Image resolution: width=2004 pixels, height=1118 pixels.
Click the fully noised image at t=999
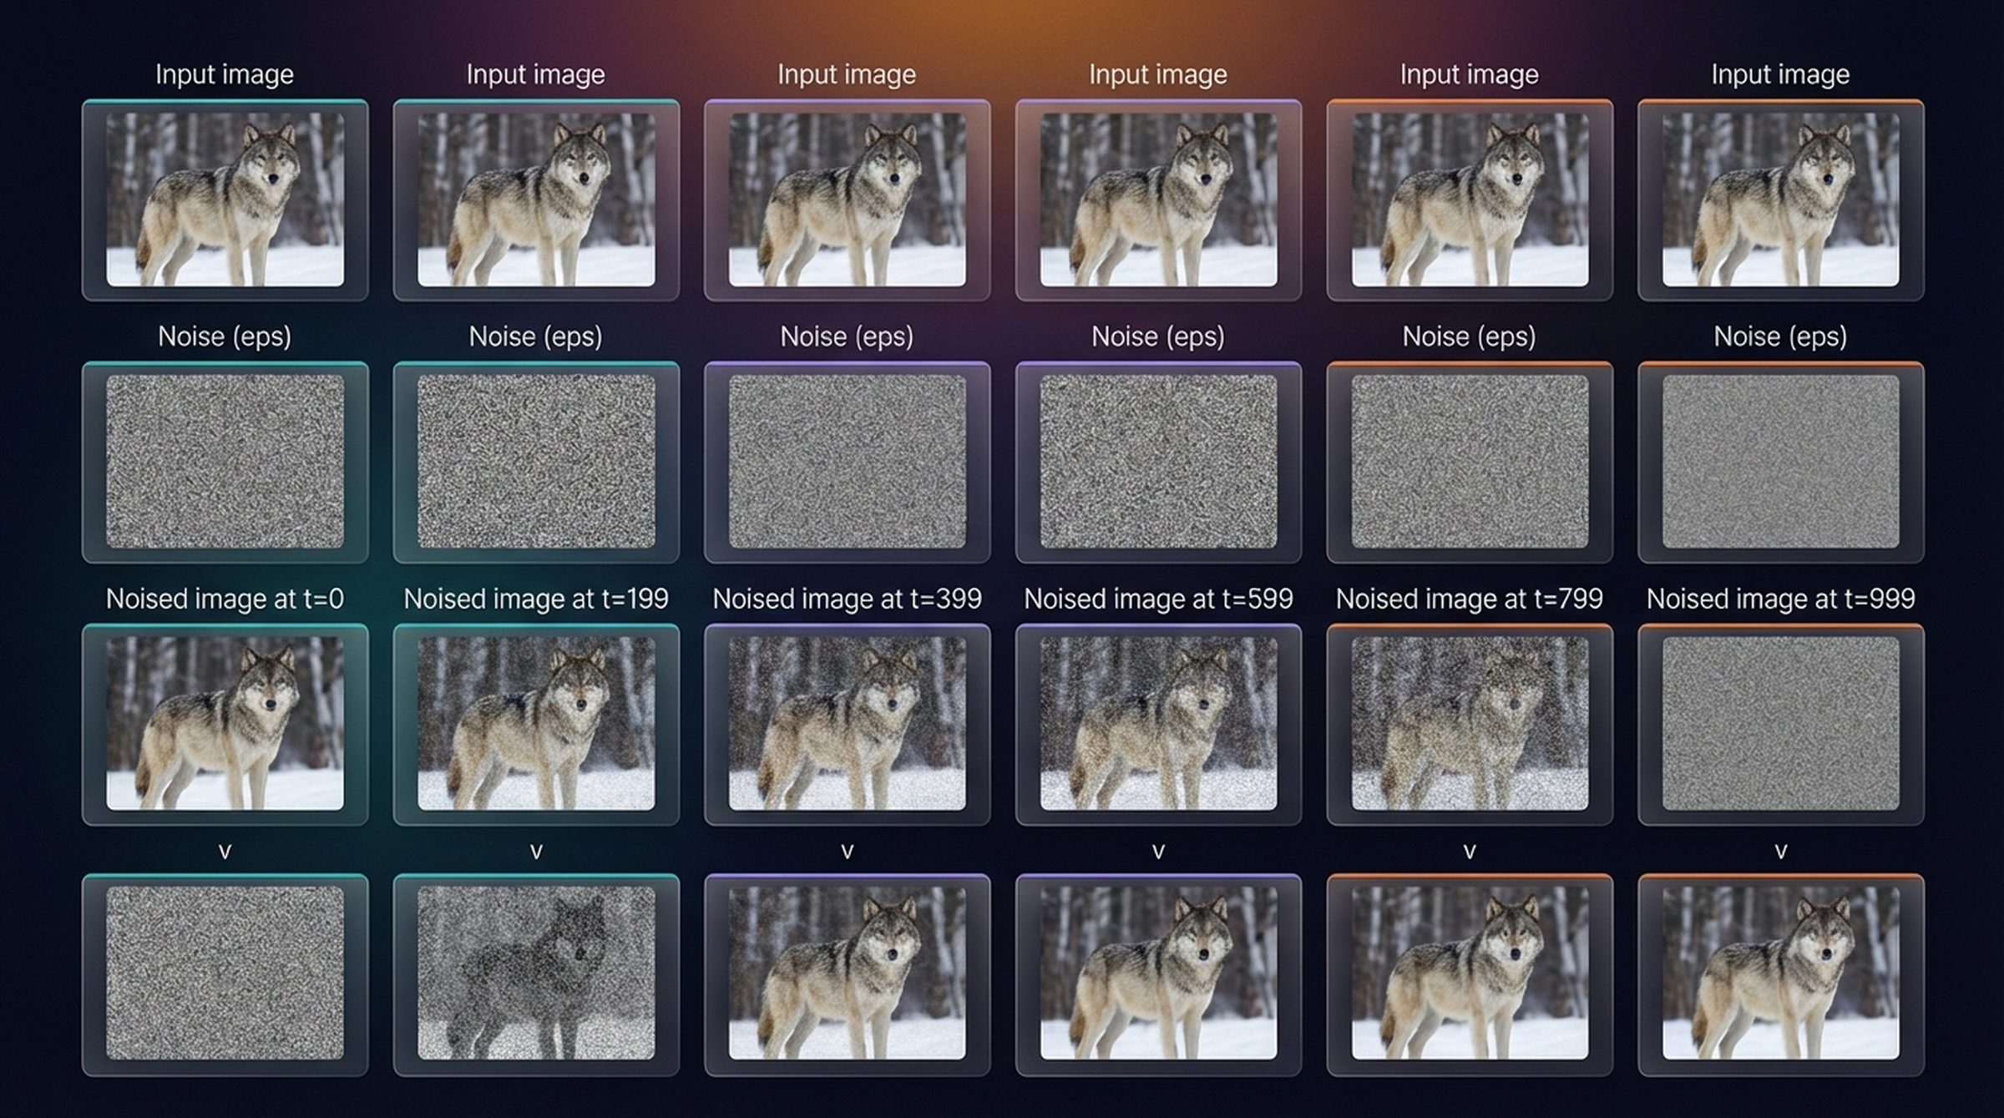(x=1780, y=723)
